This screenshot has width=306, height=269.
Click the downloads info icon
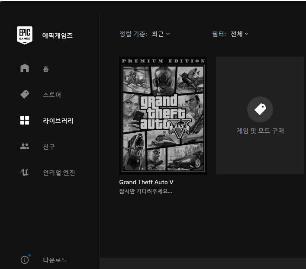pos(25,260)
